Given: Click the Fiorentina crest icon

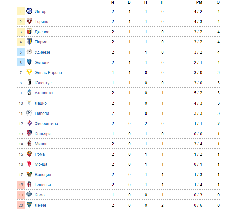Looking at the screenshot, I should [29, 123].
